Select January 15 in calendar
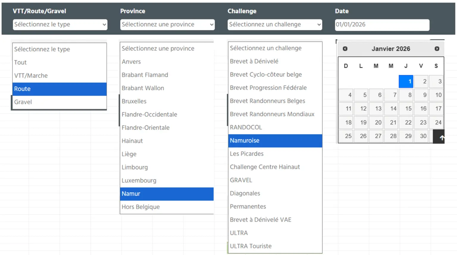457x255 pixels. [x=406, y=109]
